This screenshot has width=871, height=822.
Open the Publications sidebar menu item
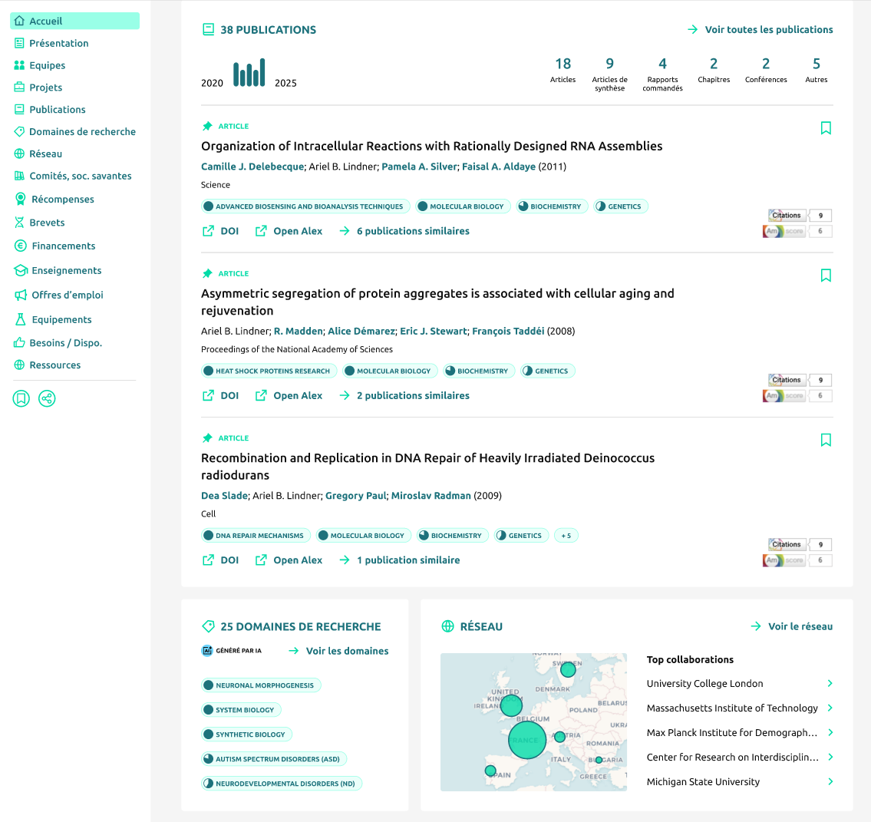[58, 110]
